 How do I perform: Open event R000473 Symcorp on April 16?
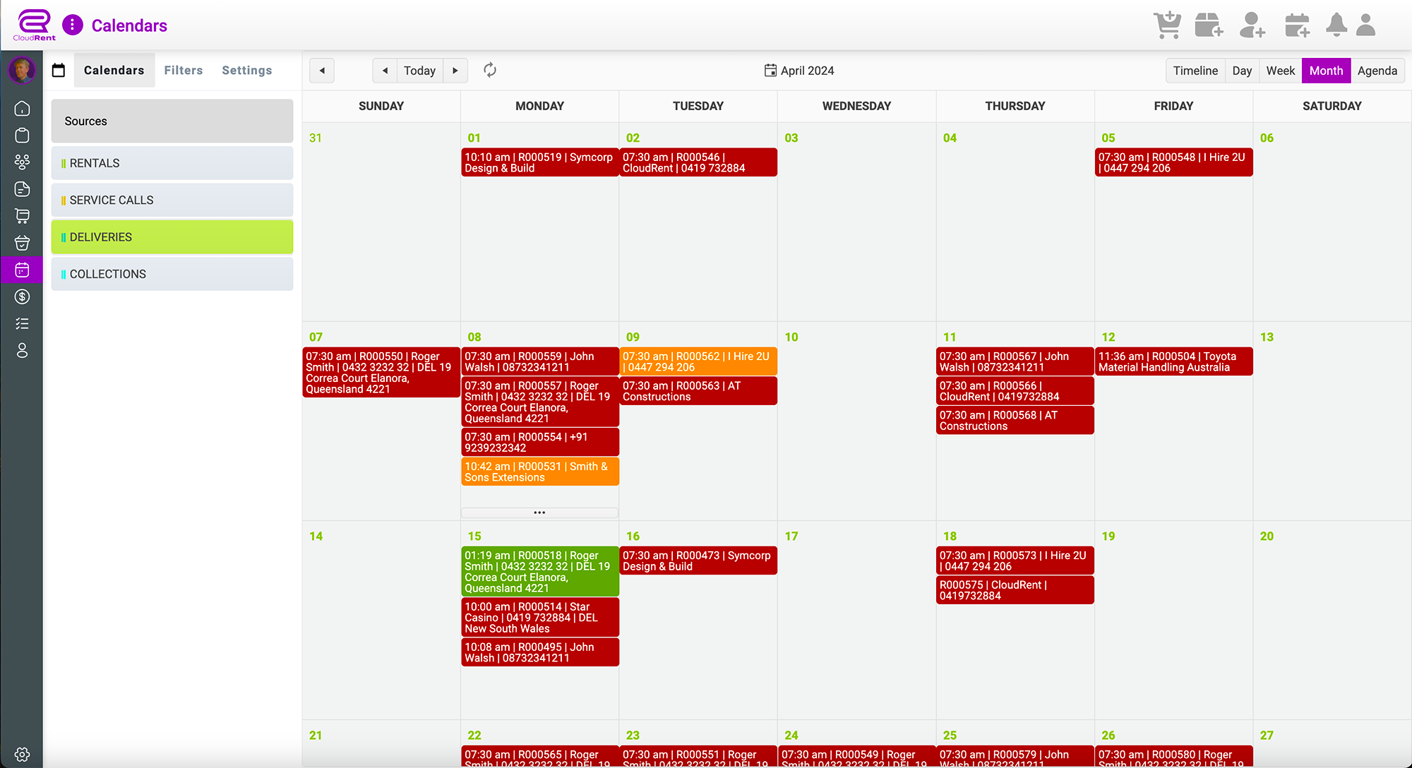698,560
